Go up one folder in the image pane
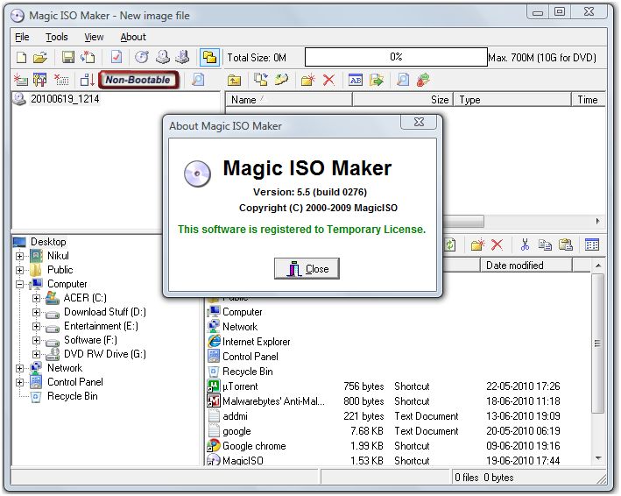Viewport: 621px width, 496px height. [234, 81]
